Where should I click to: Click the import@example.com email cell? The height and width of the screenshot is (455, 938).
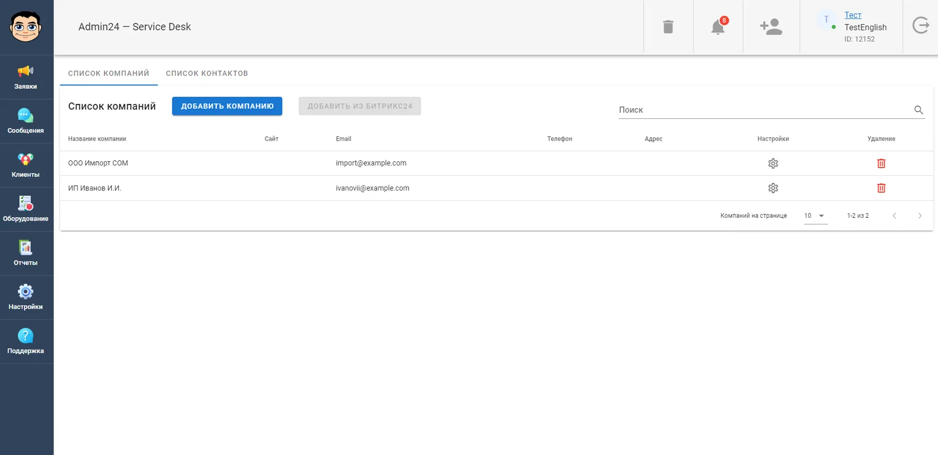point(371,164)
